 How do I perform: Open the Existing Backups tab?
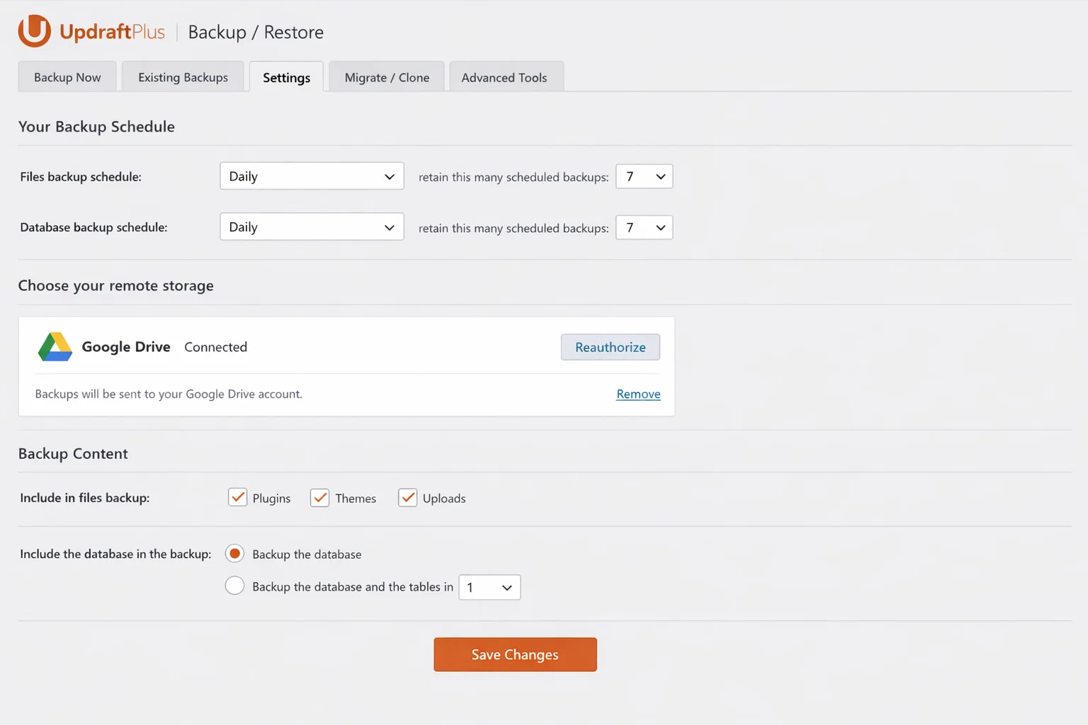click(183, 77)
